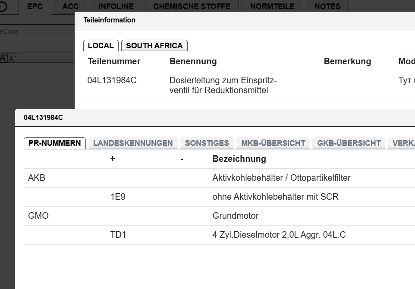Click the Bemerkung column header
Image resolution: width=415 pixels, height=289 pixels.
(347, 61)
